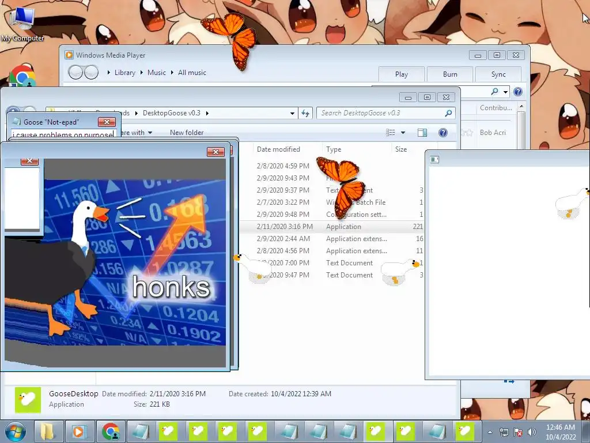Image resolution: width=590 pixels, height=443 pixels.
Task: Click the magnifier in Search DesktopGoose box
Action: (x=448, y=113)
